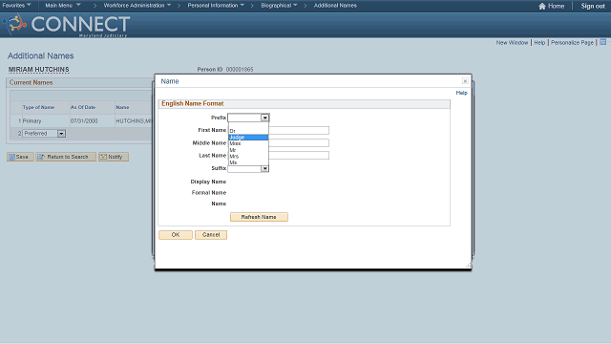Close the Name dialog with X
Image resolution: width=611 pixels, height=344 pixels.
[x=465, y=80]
